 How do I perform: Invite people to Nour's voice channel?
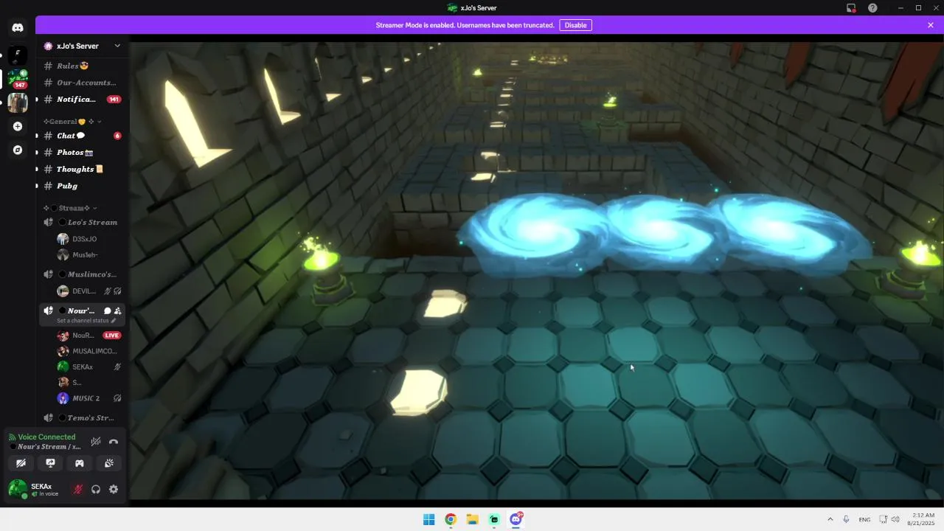118,311
